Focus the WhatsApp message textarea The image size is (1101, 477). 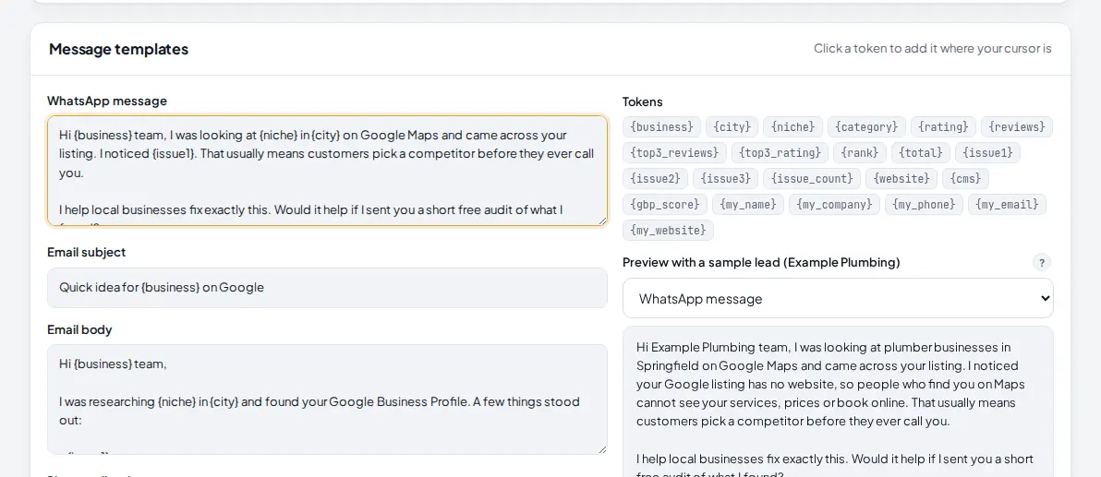click(x=327, y=172)
